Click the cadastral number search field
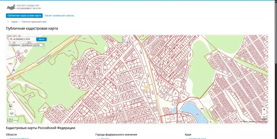Viewport: 277px width, 139px height. (x=22, y=39)
